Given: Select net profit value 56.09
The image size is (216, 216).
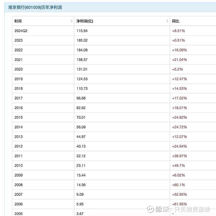Looking at the screenshot, I should [x=81, y=127].
